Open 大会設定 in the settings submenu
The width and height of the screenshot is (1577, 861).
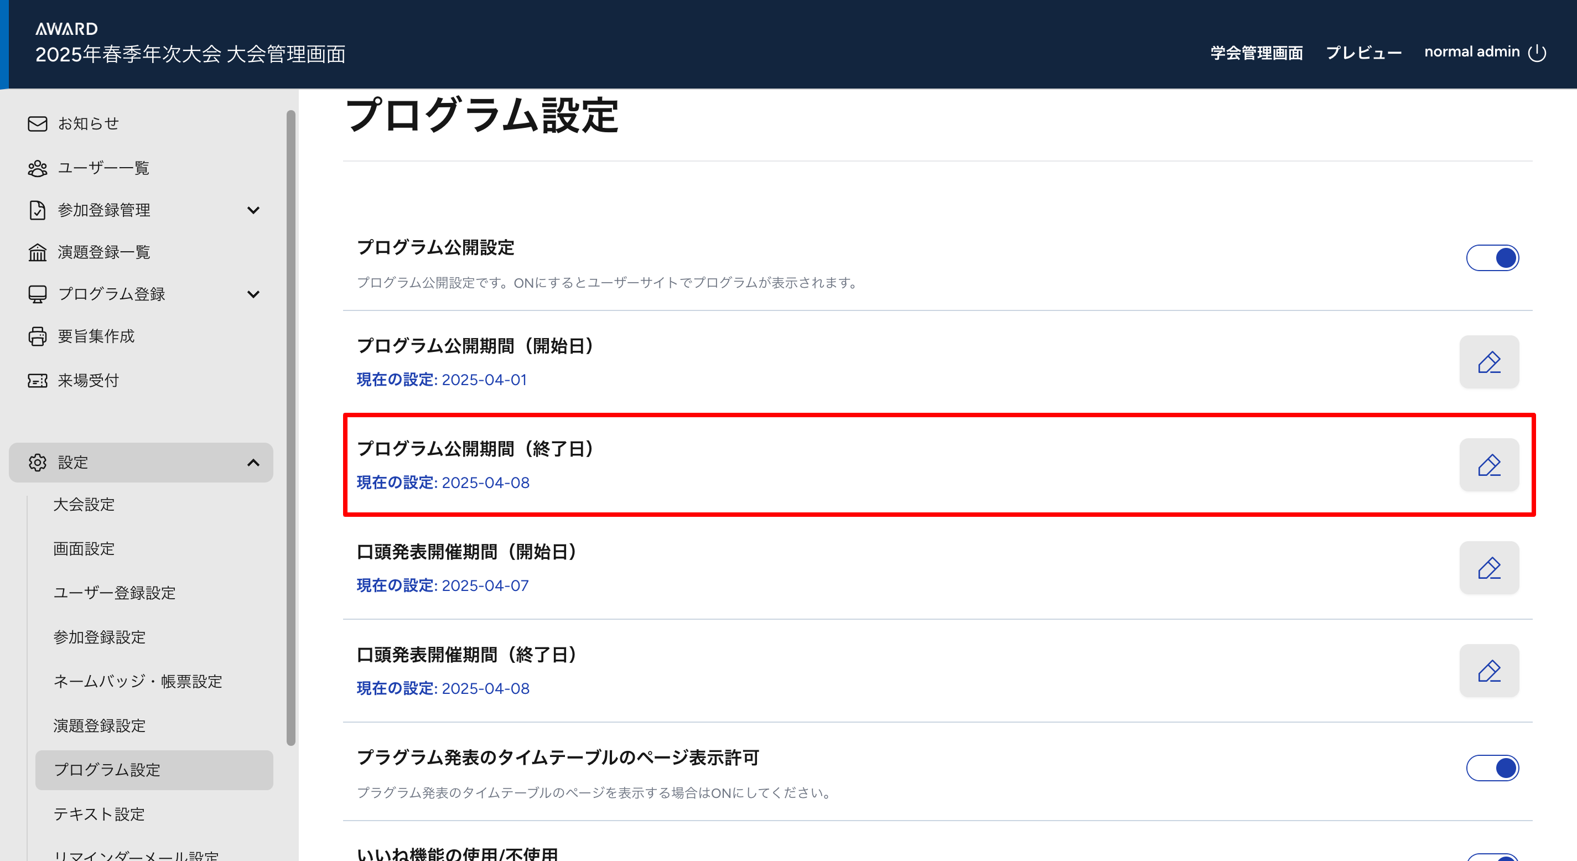click(x=84, y=505)
